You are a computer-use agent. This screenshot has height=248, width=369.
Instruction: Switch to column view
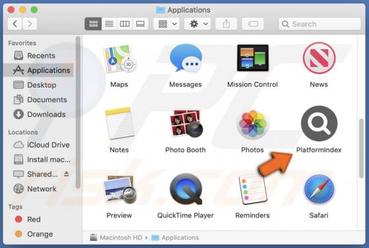tap(125, 24)
